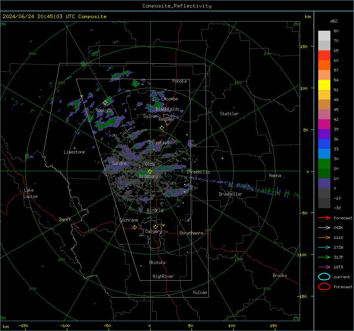
Task: Select the magenta 39 dBZ color swatch
Action: (324, 124)
